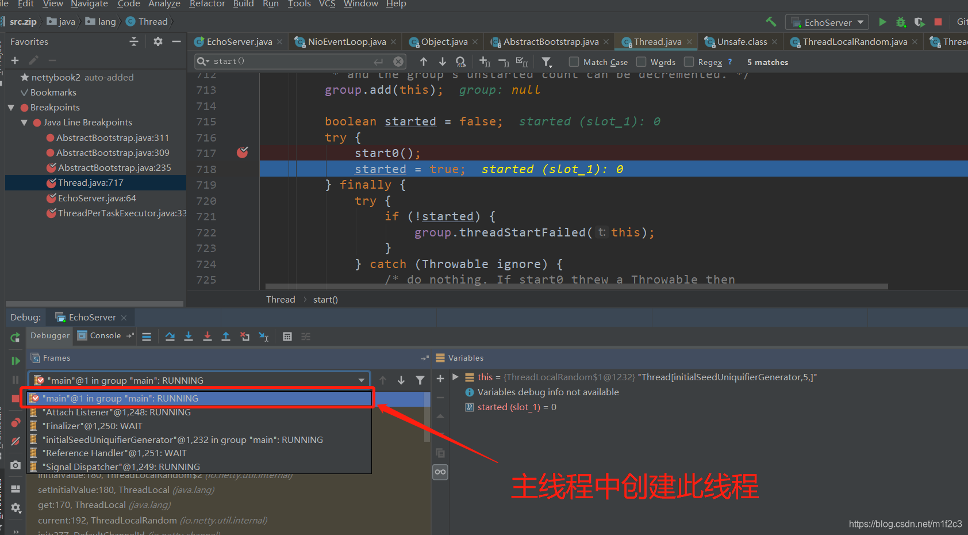Open regex help question mark
Image resolution: width=968 pixels, height=535 pixels.
coord(730,62)
